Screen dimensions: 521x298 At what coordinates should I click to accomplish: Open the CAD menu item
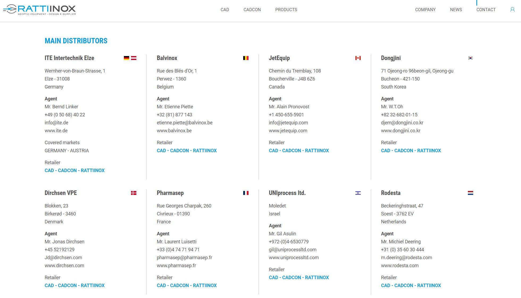[x=225, y=10]
